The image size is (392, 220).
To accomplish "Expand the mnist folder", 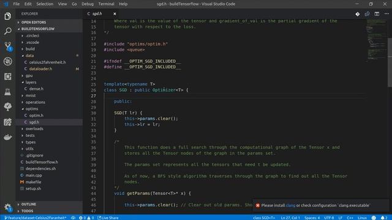I will pos(49,95).
